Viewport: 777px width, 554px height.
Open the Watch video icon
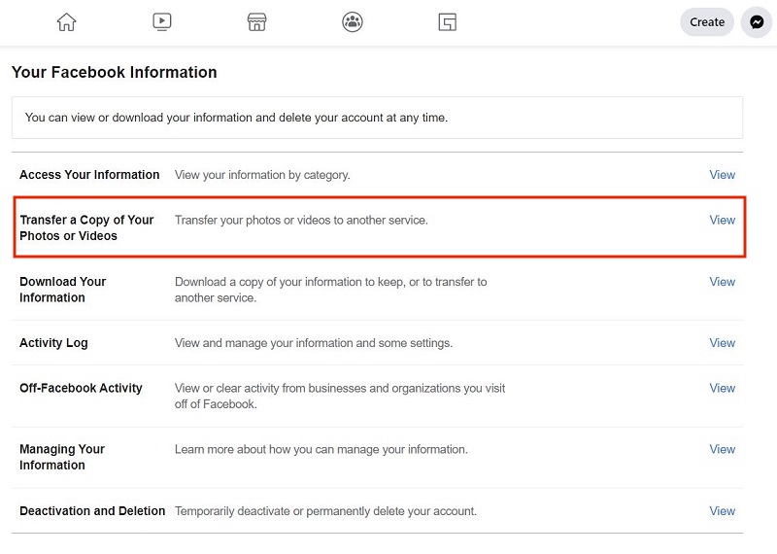(161, 21)
